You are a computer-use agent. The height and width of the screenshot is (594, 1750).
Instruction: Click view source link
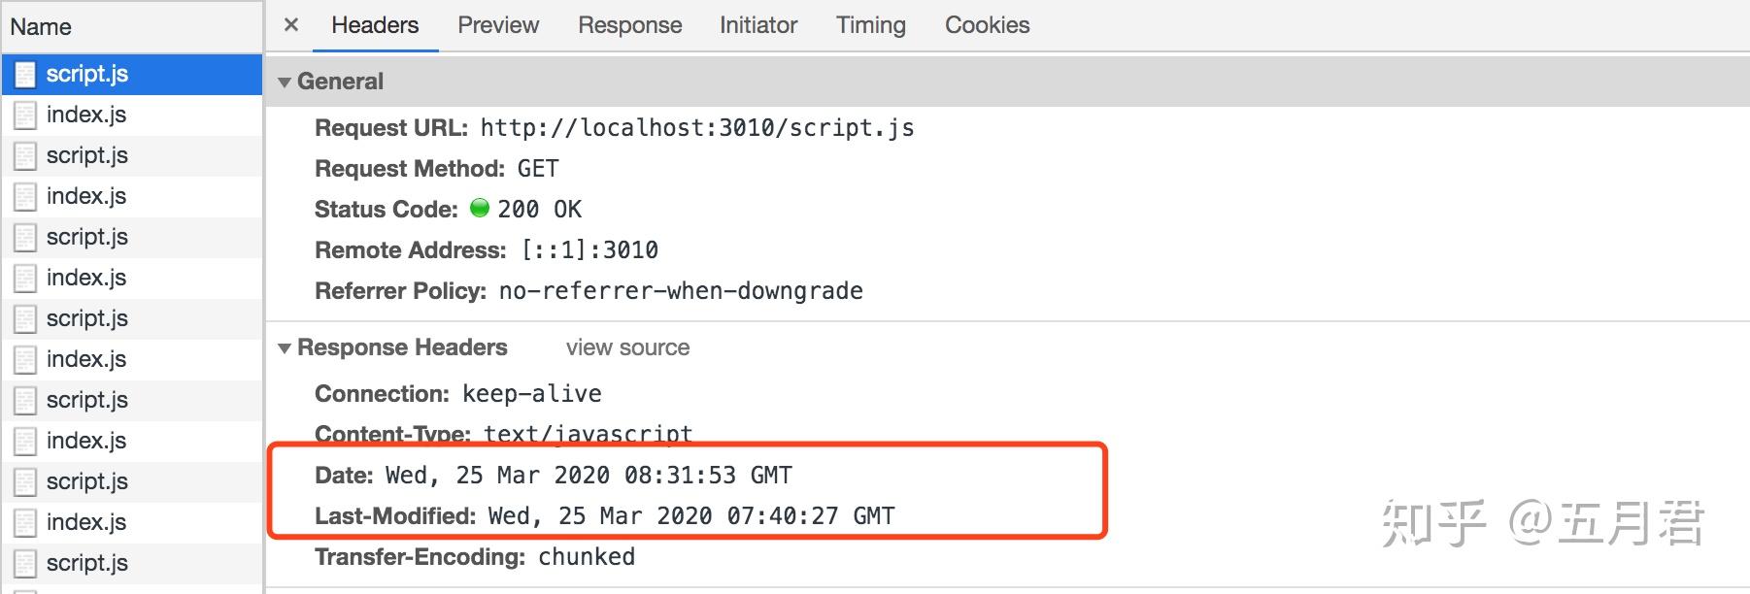pyautogui.click(x=627, y=347)
